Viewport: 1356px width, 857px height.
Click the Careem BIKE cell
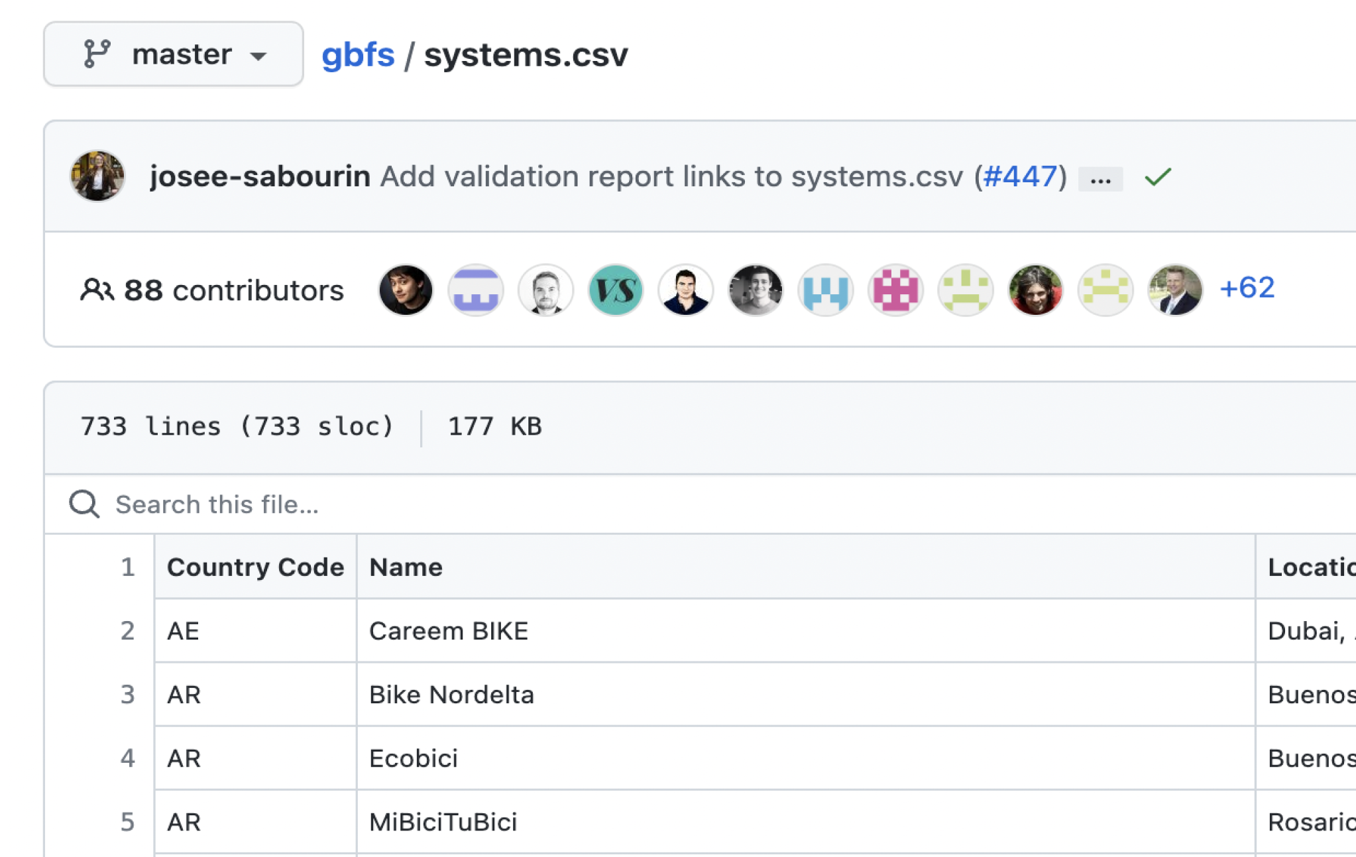pos(806,630)
